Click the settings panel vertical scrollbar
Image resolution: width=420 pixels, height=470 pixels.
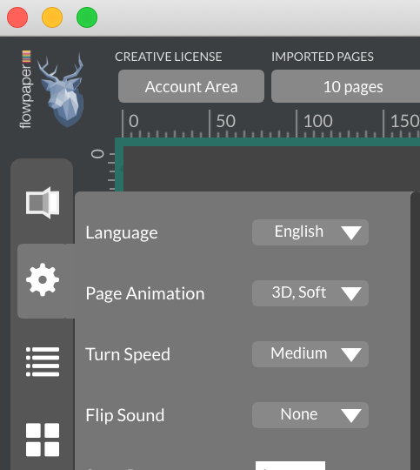point(415,331)
